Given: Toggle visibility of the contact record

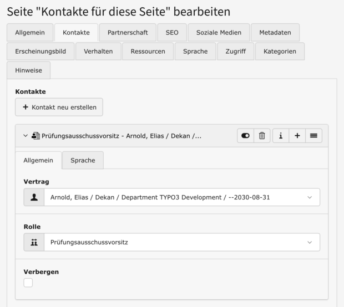Looking at the screenshot, I should 245,136.
